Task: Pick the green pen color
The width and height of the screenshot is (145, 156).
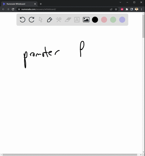Action: [113, 20]
